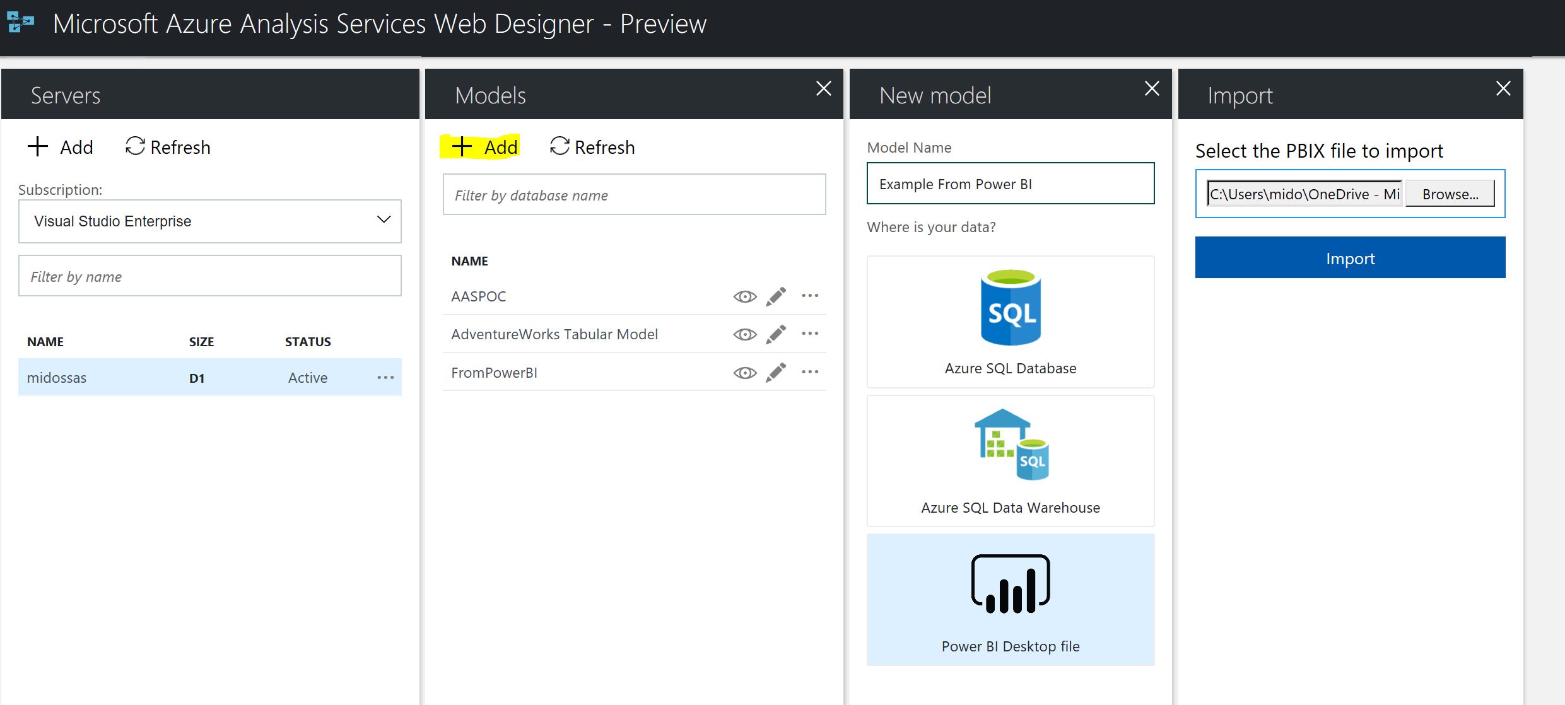Click the NAME column header in Servers
Viewport: 1565px width, 705px height.
tap(45, 342)
